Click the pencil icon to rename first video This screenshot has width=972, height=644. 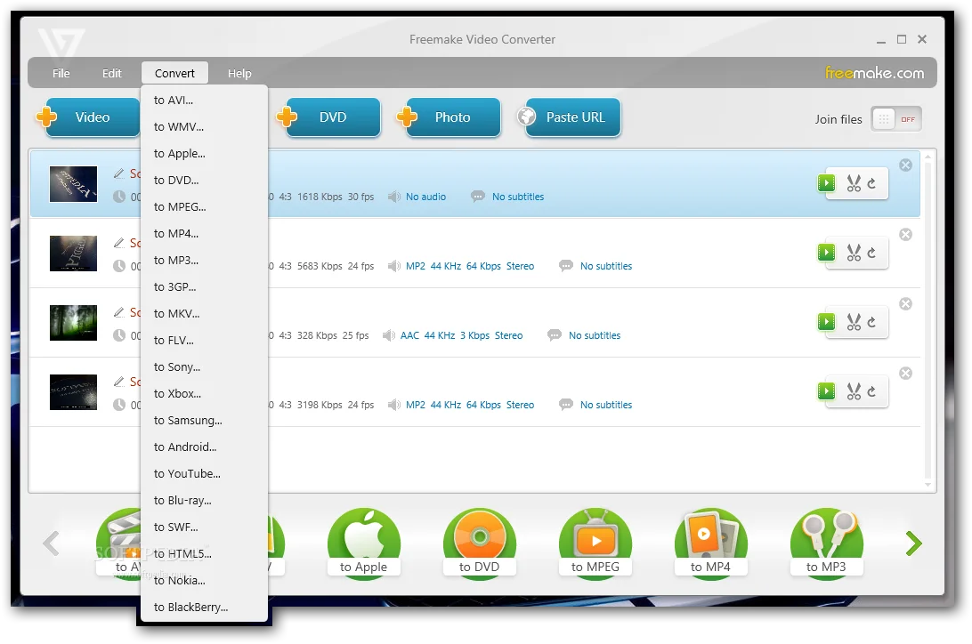pos(119,173)
